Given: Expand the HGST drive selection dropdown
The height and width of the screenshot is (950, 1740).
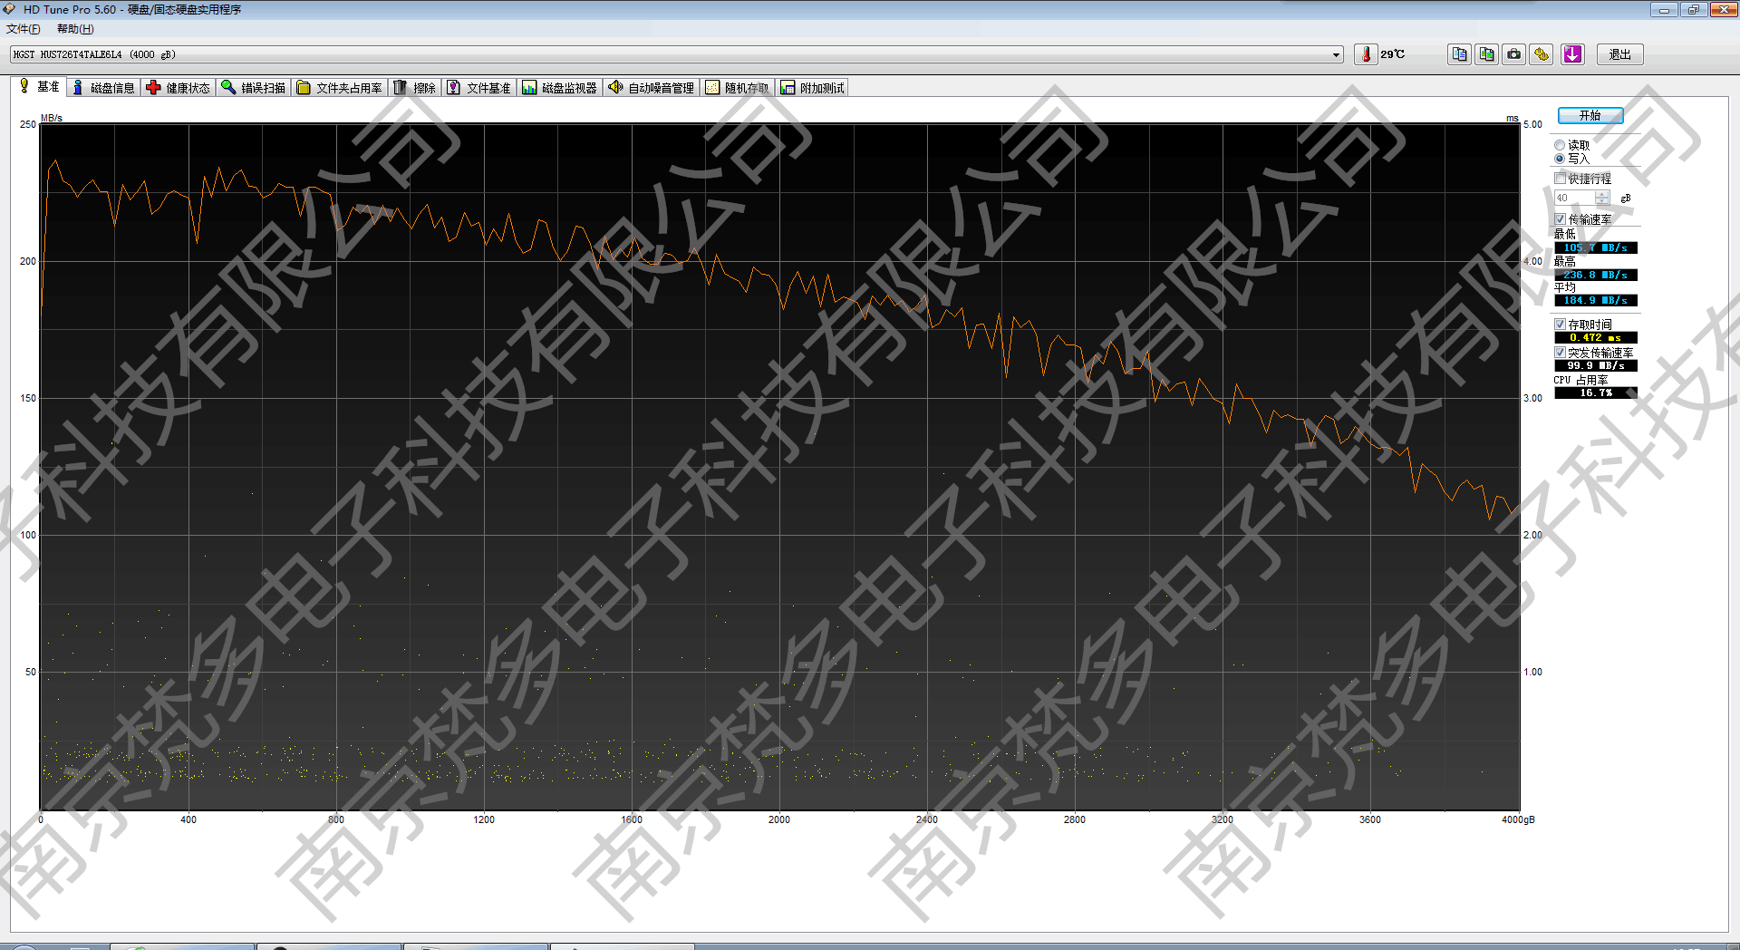Looking at the screenshot, I should pos(1336,55).
